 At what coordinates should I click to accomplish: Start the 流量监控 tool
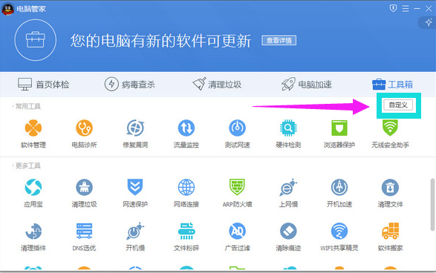(186, 134)
